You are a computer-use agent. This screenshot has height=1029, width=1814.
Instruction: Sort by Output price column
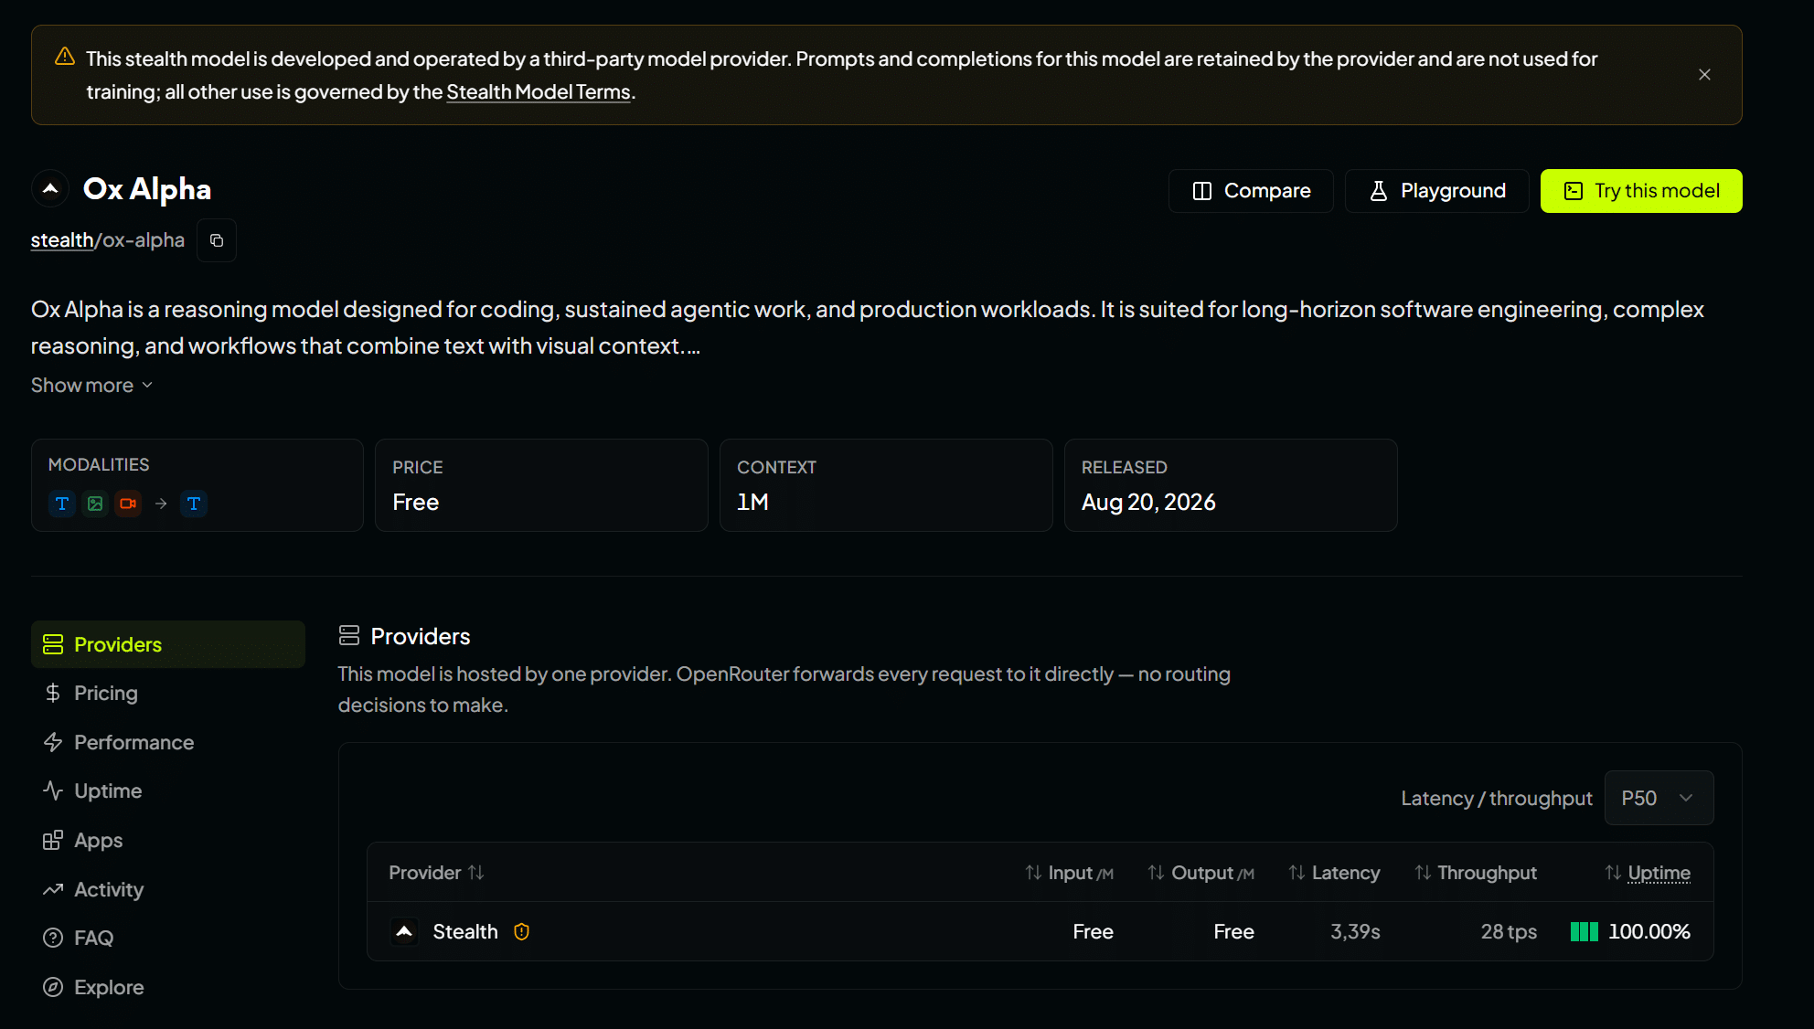point(1200,873)
